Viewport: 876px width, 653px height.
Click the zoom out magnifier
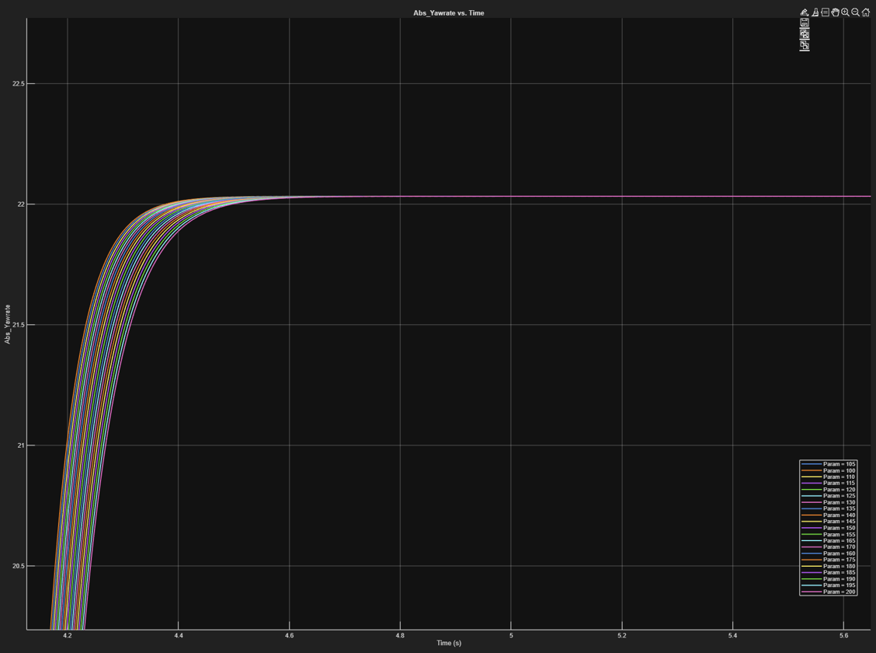855,12
